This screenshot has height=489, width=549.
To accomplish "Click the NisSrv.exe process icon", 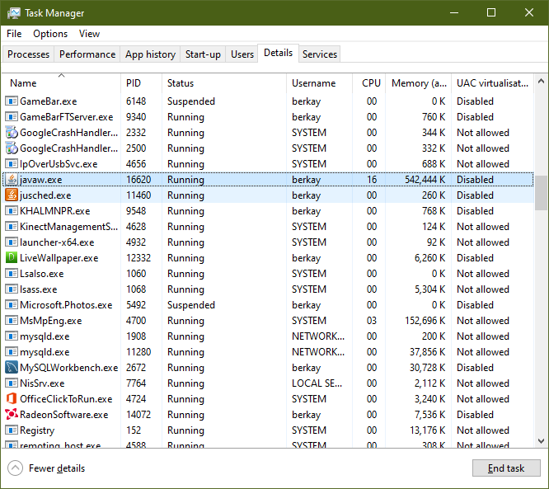I will (12, 383).
